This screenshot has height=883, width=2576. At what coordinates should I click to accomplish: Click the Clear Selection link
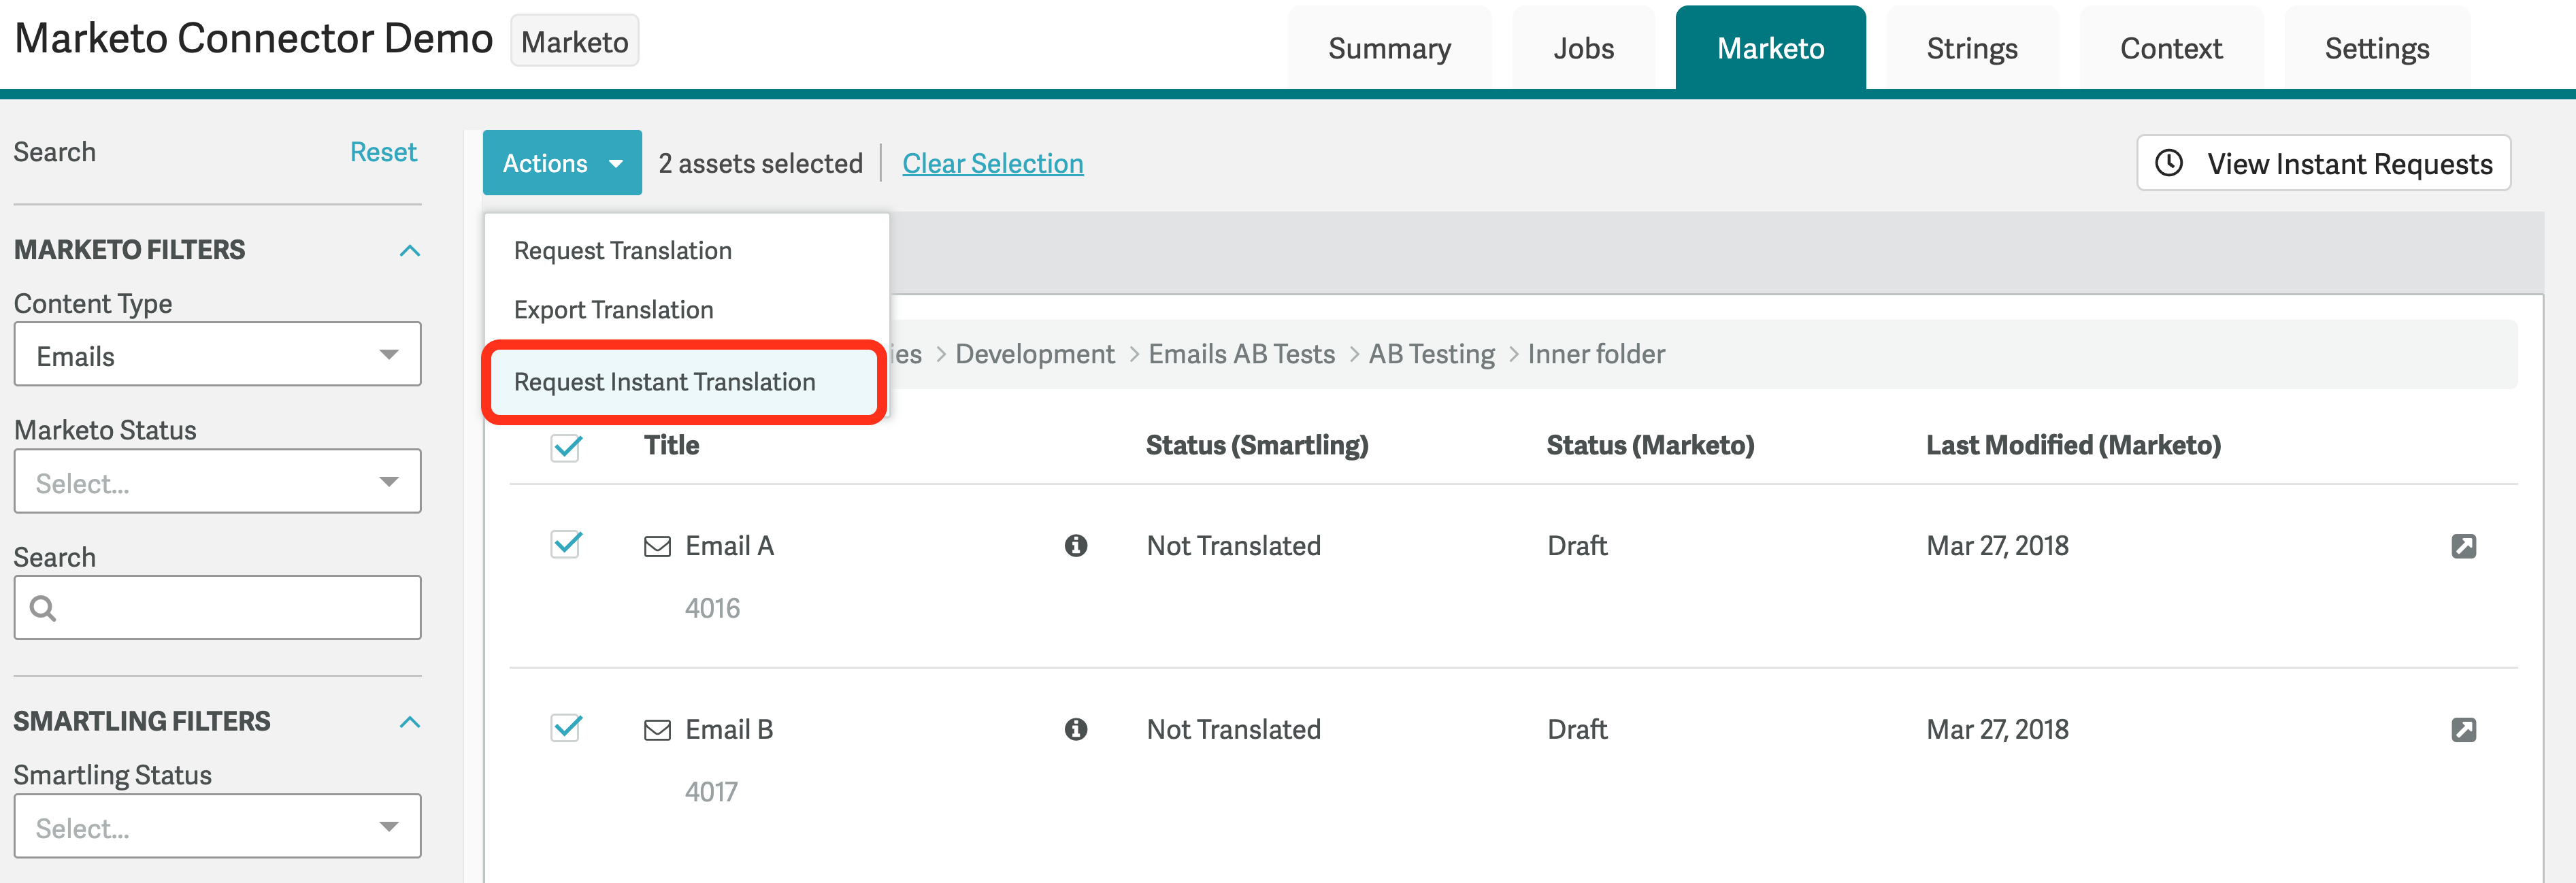point(992,163)
